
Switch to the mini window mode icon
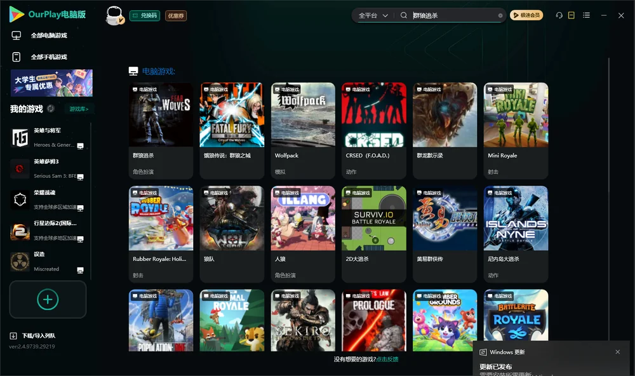pos(571,15)
